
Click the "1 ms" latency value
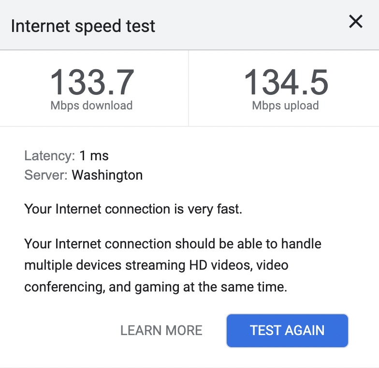click(94, 156)
